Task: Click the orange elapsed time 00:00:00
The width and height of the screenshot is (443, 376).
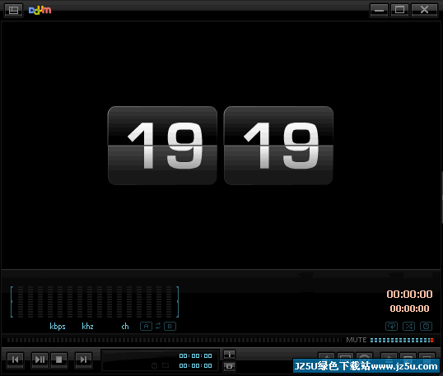Action: click(x=409, y=295)
